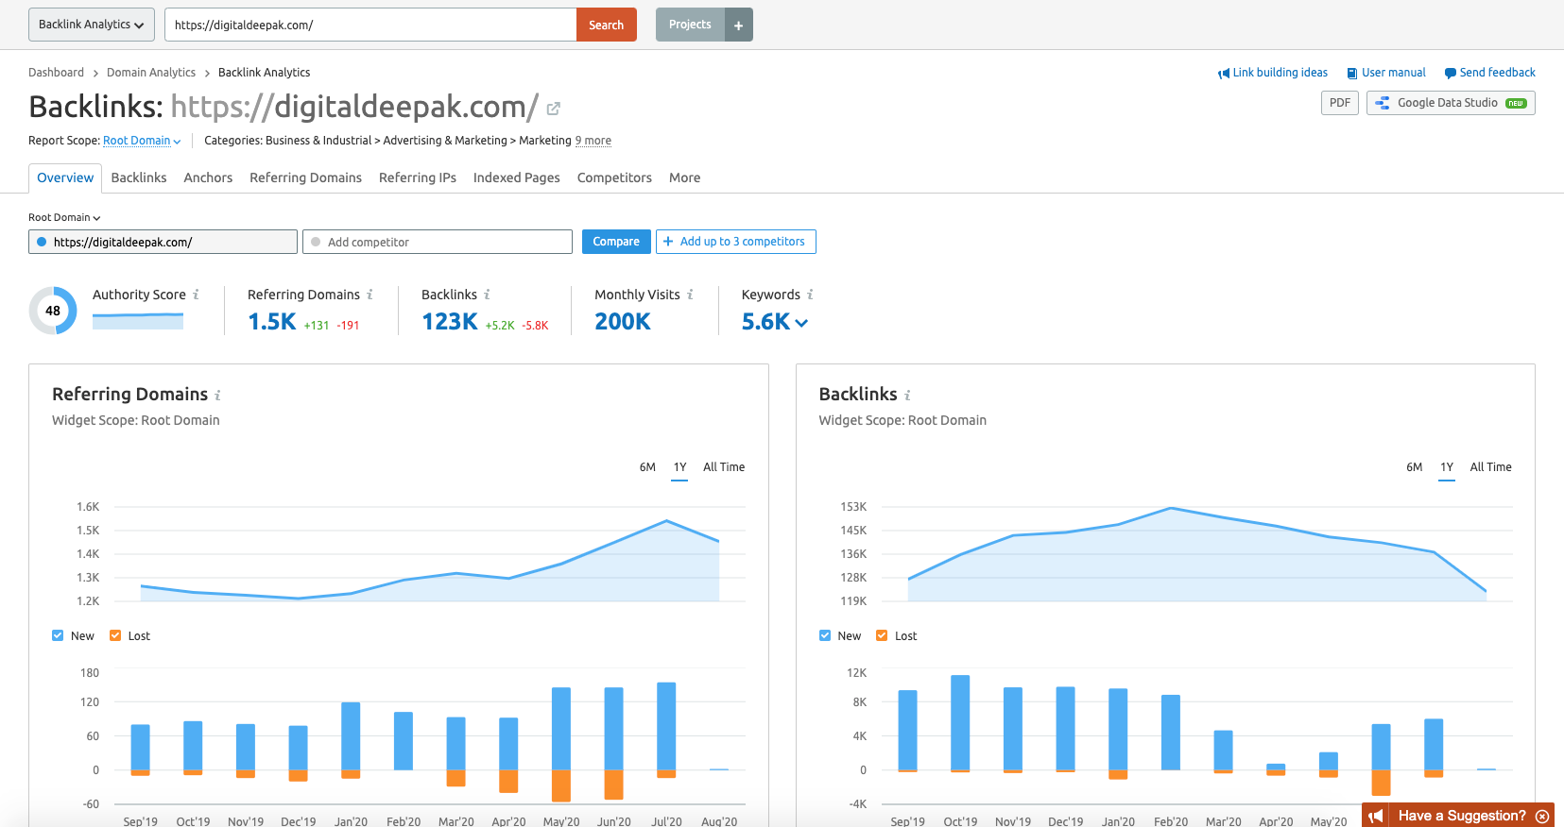
Task: Click info icon beside Backlinks widget title
Action: coord(907,396)
